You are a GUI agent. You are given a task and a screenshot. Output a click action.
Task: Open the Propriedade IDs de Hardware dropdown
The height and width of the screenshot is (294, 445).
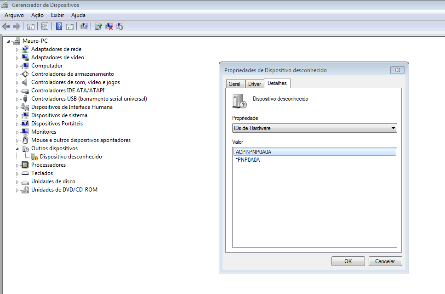[x=314, y=128]
